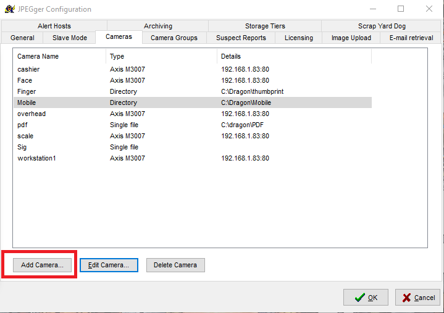Select the workstation1 camera row

tap(36, 158)
